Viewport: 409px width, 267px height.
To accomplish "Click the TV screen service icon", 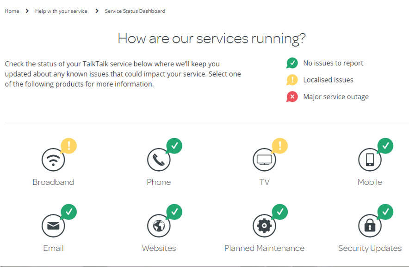I will (x=264, y=160).
